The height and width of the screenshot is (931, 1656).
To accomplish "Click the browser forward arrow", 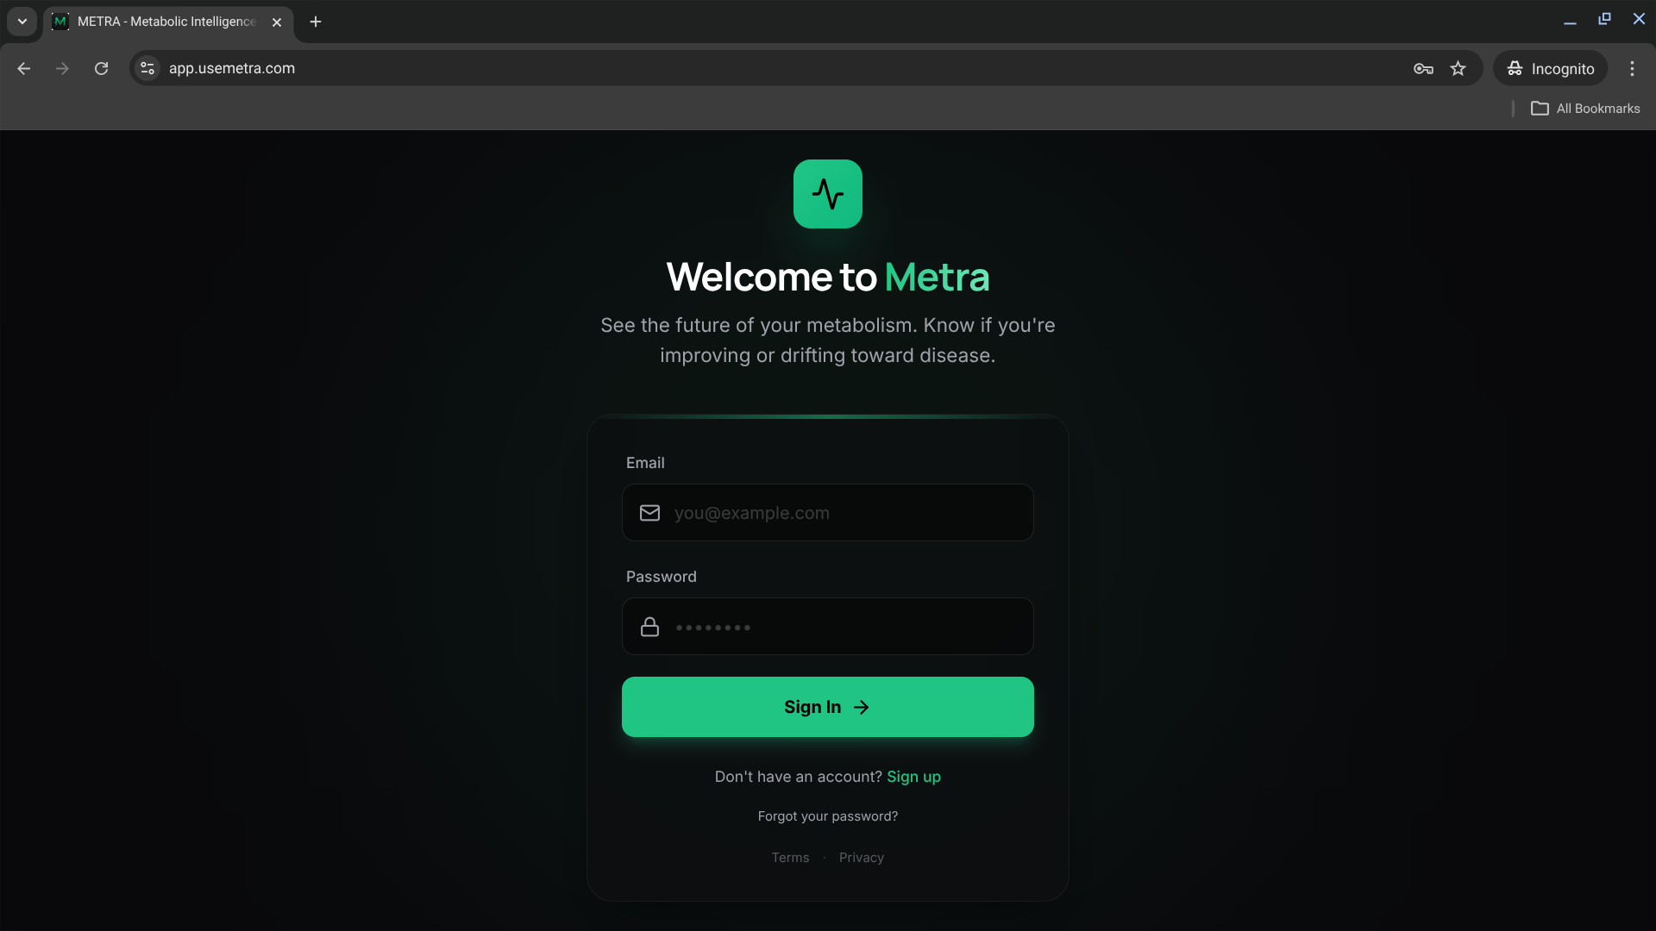I will tap(62, 68).
